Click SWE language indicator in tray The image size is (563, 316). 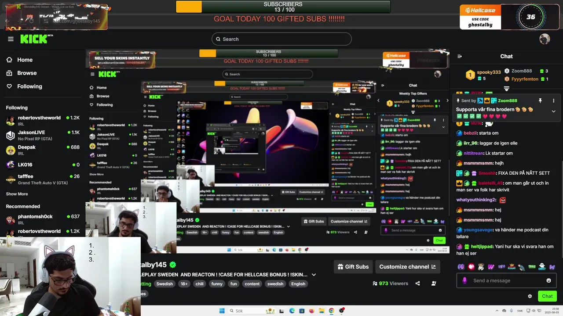519,311
